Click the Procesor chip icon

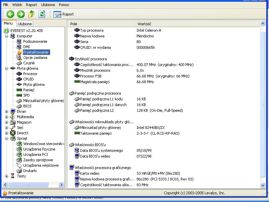pyautogui.click(x=19, y=74)
